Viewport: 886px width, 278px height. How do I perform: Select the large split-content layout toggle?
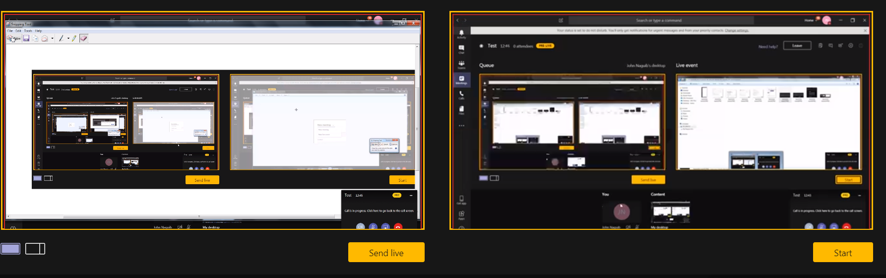[x=35, y=249]
